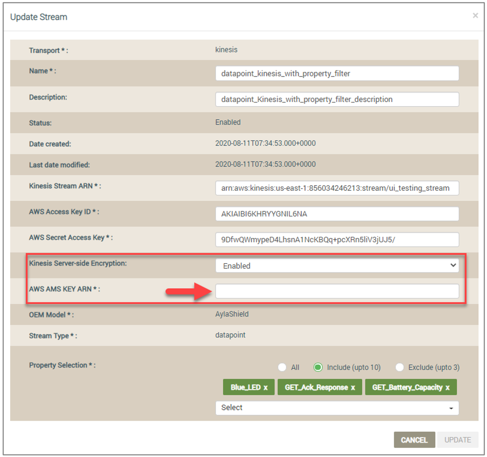
Task: Click the 'AylaShield' OEM Model value
Action: (x=232, y=314)
